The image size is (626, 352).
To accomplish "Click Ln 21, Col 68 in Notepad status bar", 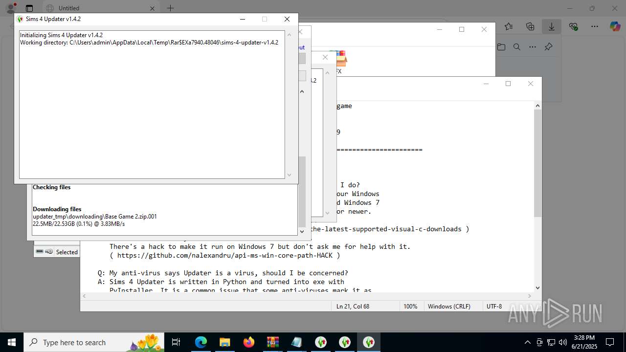I will coord(353,307).
